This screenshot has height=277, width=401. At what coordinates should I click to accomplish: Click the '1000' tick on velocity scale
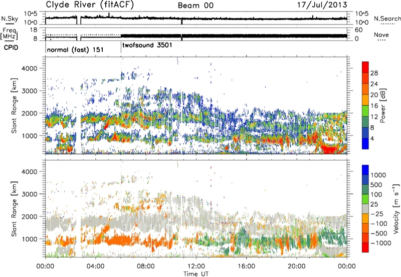(378, 175)
